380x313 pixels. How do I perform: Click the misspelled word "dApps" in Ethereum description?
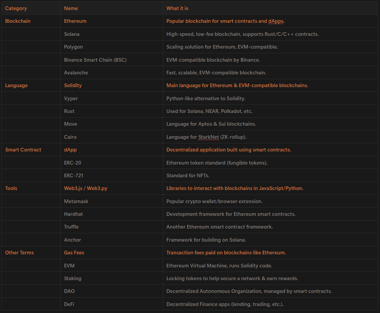(276, 21)
